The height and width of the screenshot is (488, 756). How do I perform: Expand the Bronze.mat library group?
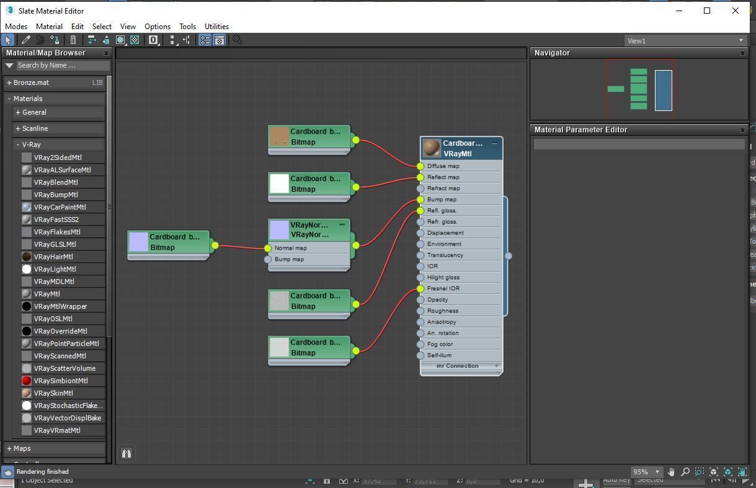coord(9,82)
